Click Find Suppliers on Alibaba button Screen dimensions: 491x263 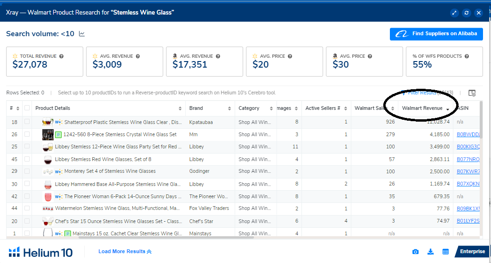436,34
